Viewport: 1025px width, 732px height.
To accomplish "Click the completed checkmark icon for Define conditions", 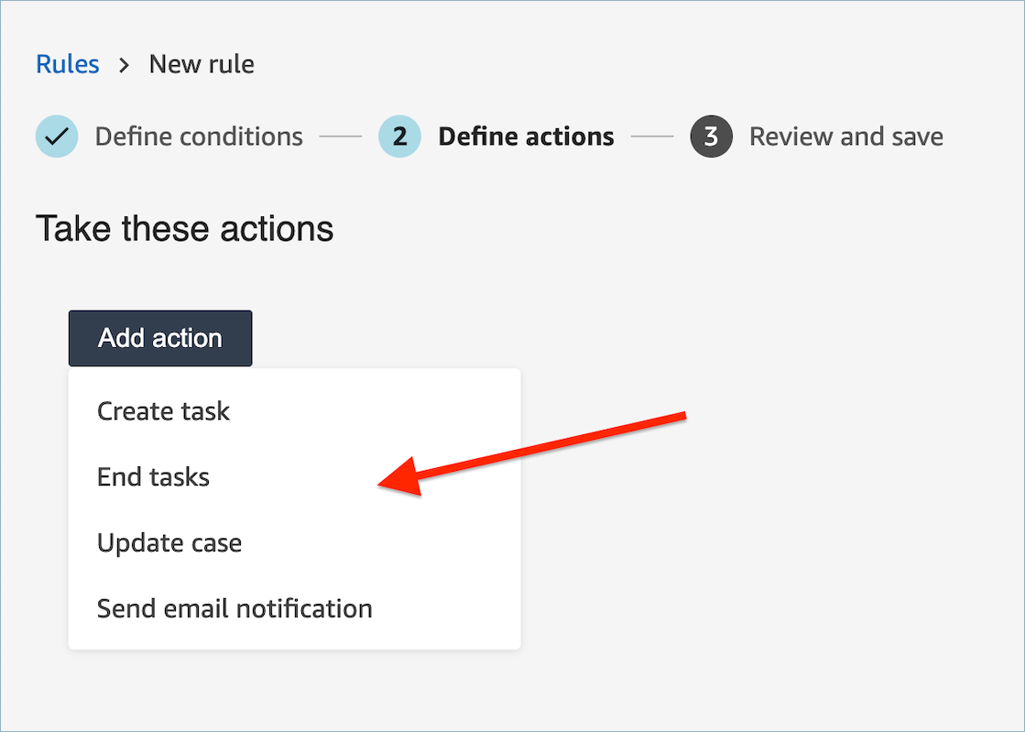I will click(56, 136).
